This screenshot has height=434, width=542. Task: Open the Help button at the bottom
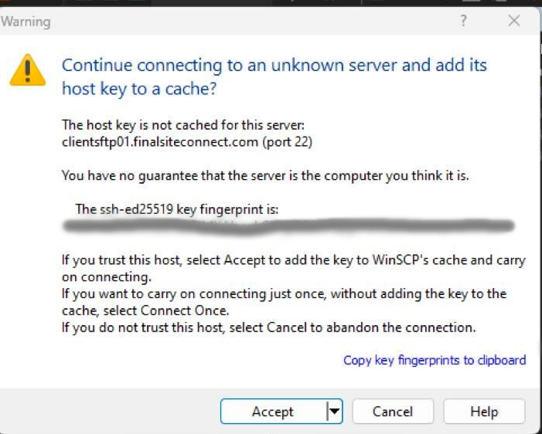[484, 412]
